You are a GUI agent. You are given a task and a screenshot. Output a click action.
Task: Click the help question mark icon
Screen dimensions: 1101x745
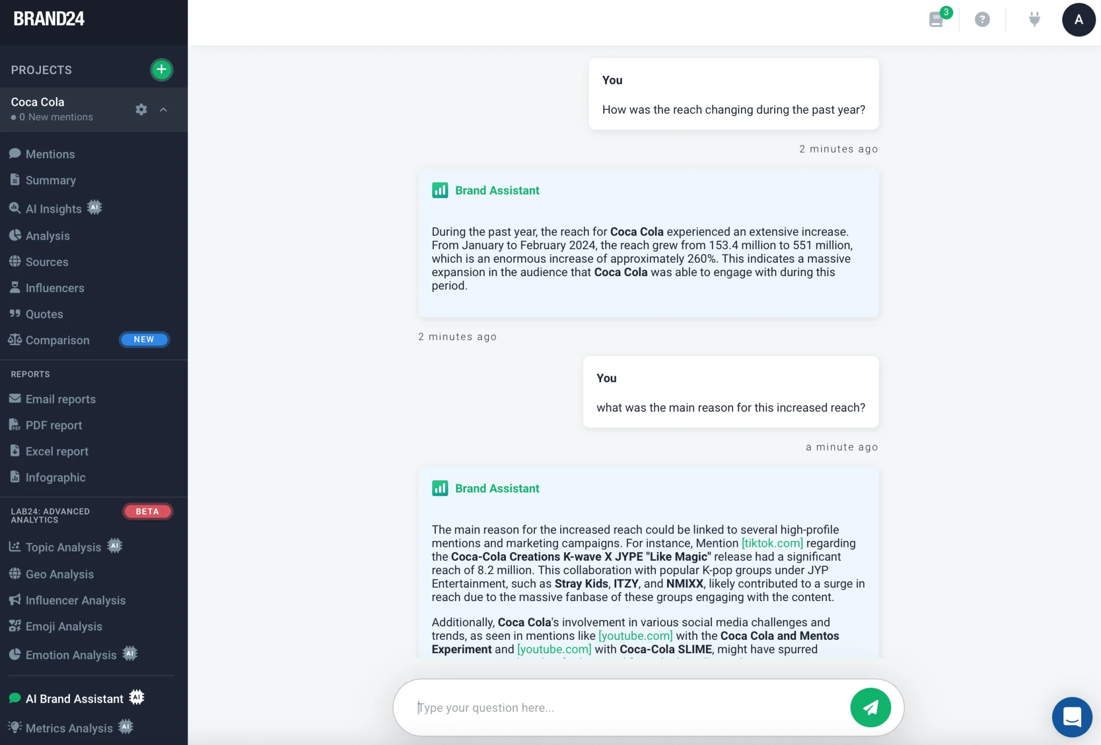[x=982, y=20]
